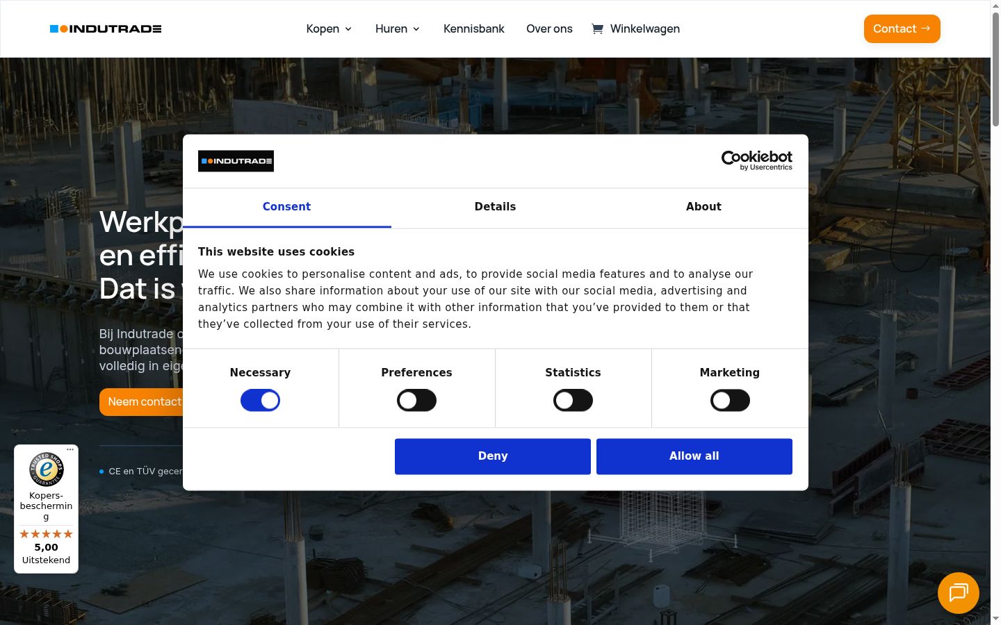Open the Trusted Shops badge seal
This screenshot has height=625, width=1001.
pos(46,469)
